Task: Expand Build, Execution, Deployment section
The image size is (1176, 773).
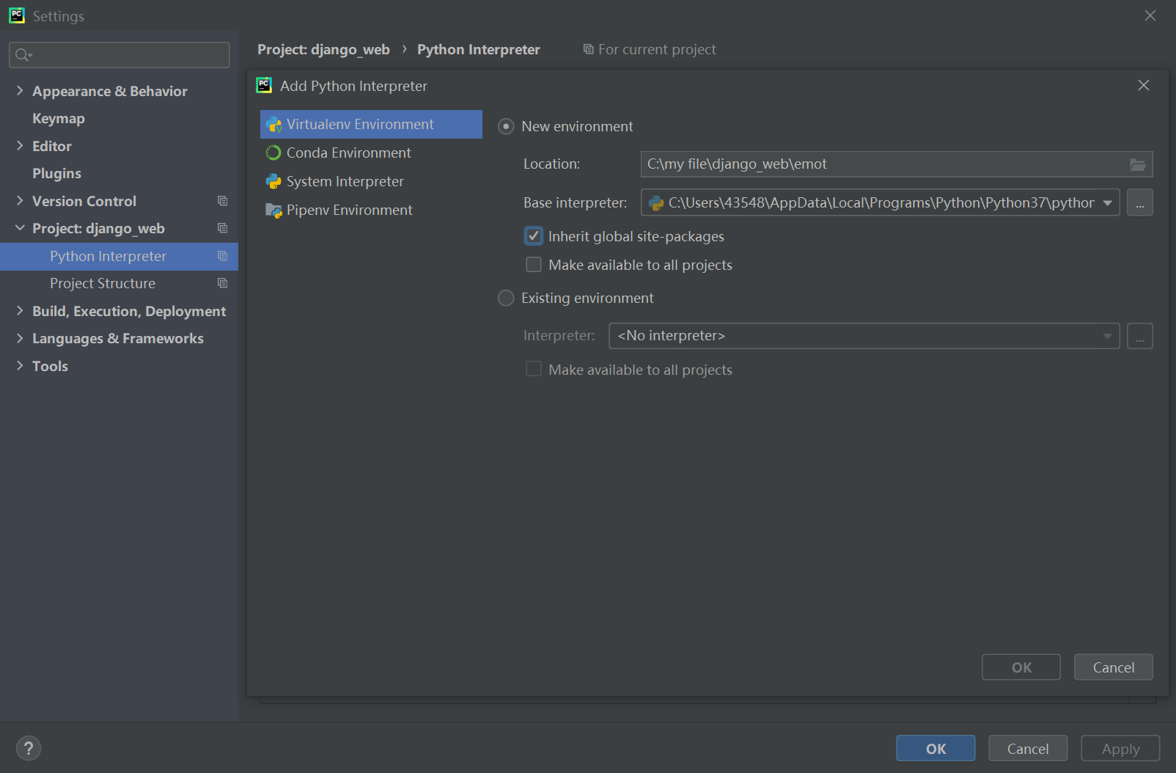Action: pos(20,311)
